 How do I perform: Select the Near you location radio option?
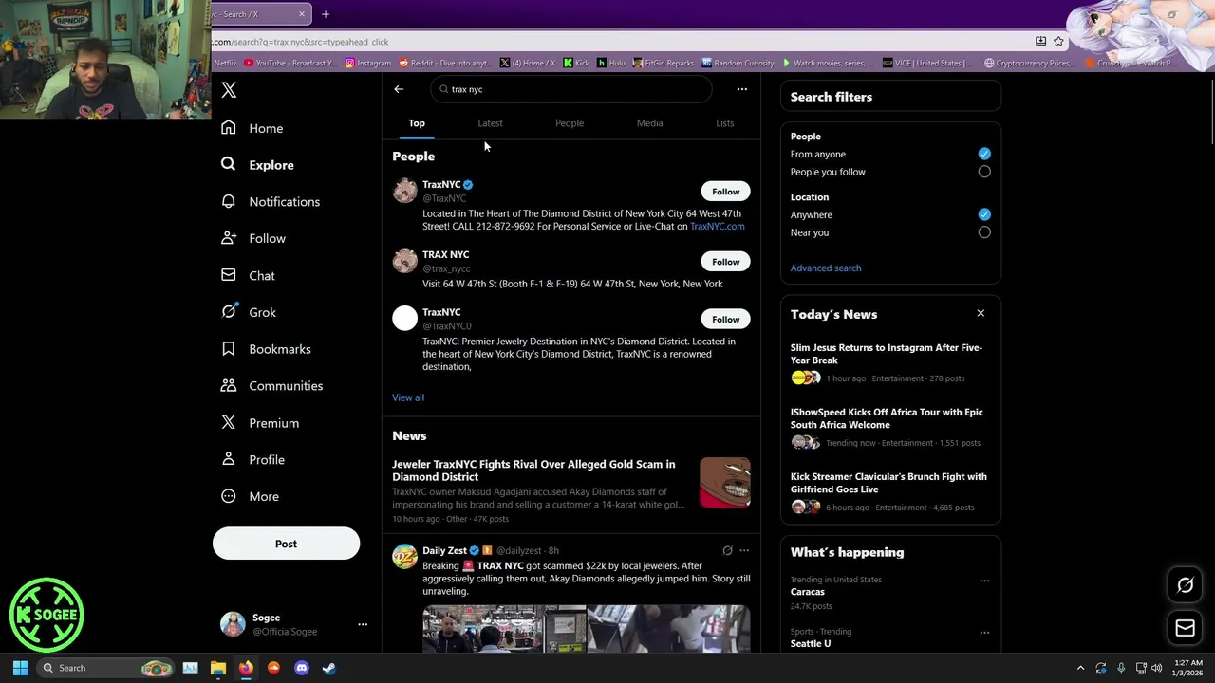[x=984, y=232]
